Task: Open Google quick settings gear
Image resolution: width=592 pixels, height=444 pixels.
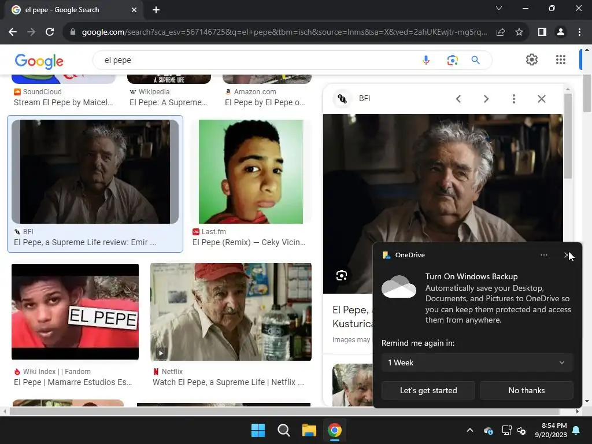Action: (532, 60)
